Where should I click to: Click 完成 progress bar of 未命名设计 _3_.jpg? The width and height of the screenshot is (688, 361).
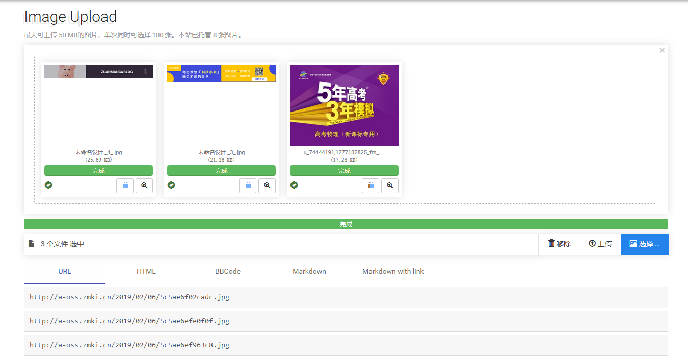tap(221, 171)
